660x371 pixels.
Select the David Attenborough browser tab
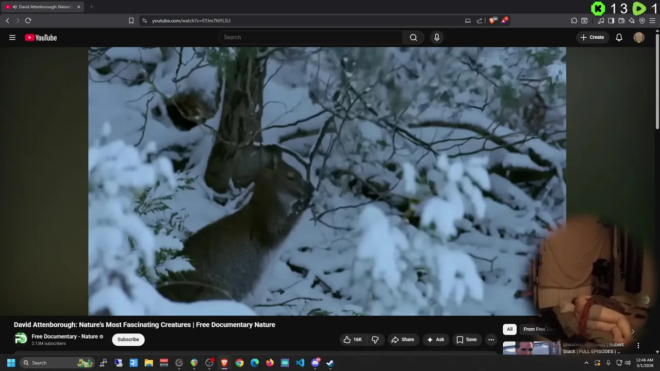43,7
